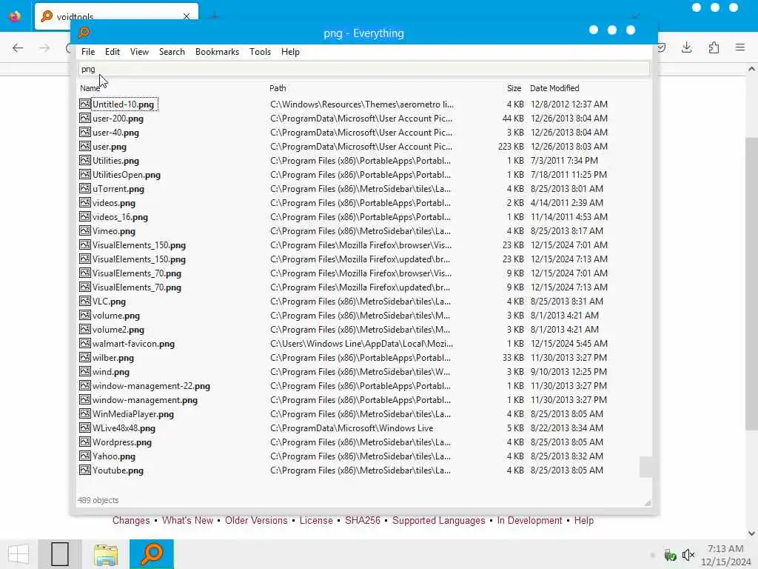Click the Everything magnifier icon in title bar
The height and width of the screenshot is (569, 758).
pyautogui.click(x=84, y=33)
